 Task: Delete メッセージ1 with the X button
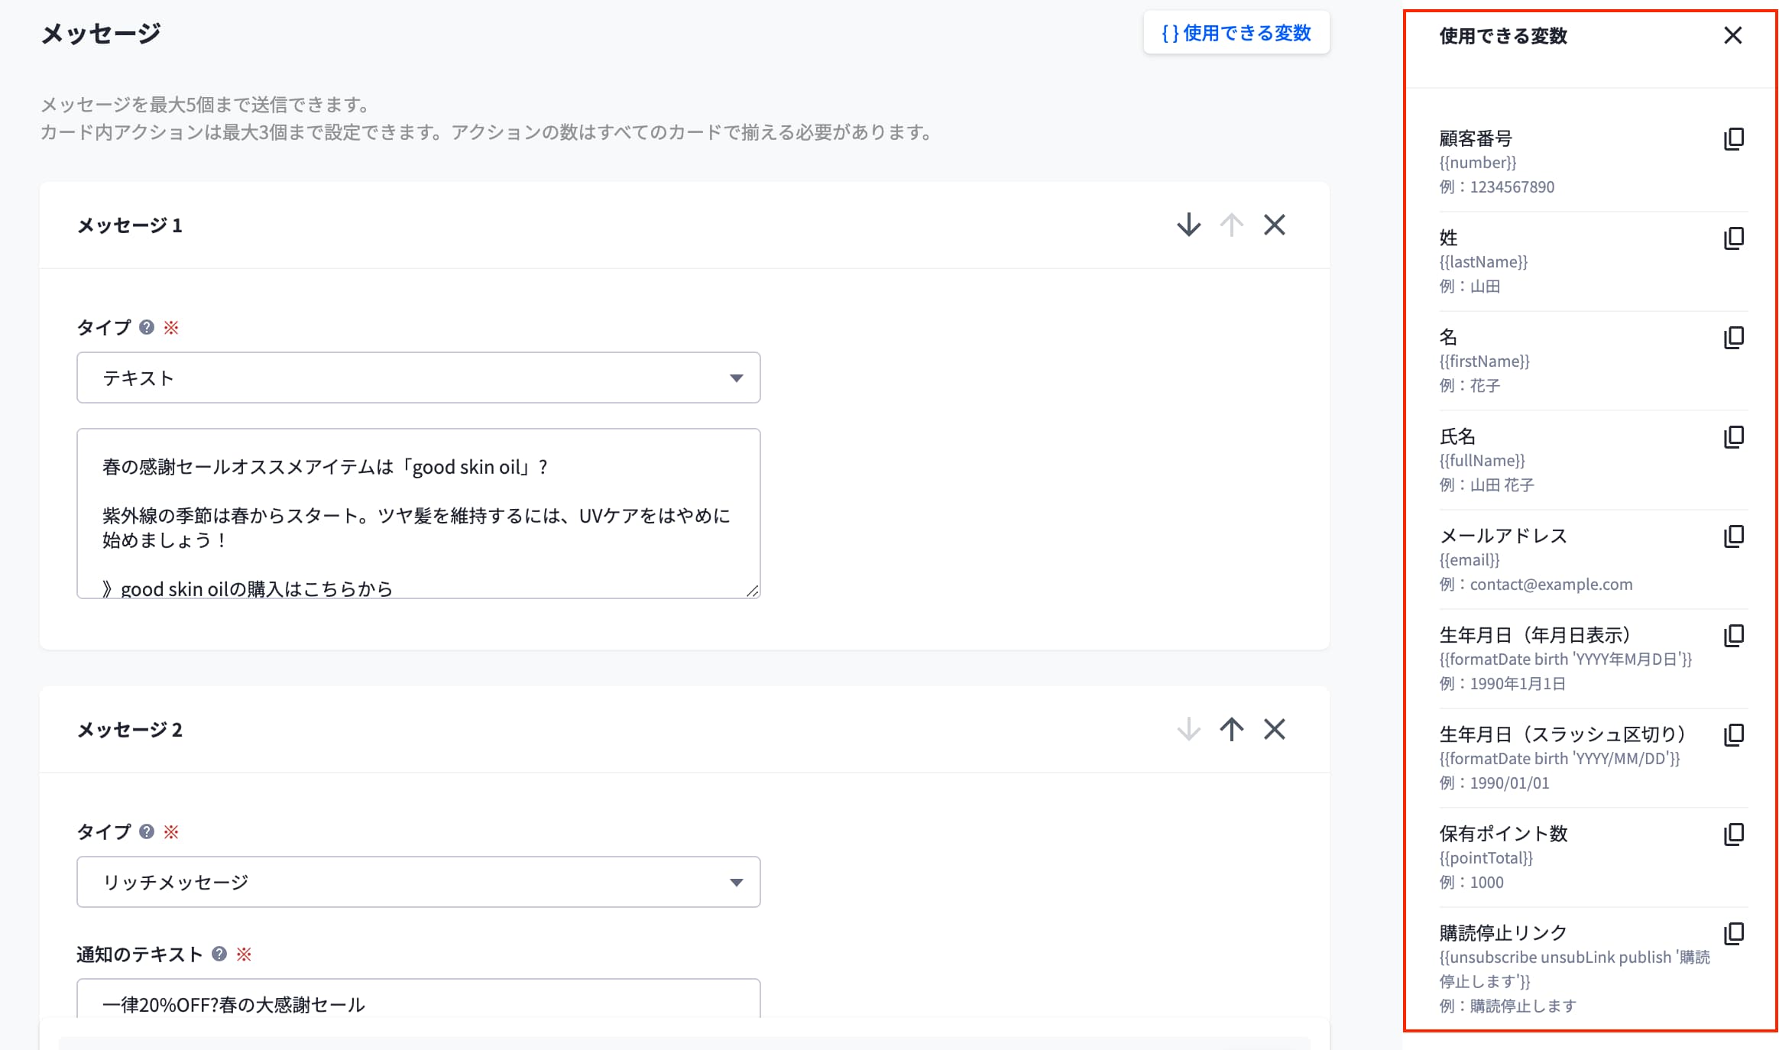click(1275, 225)
